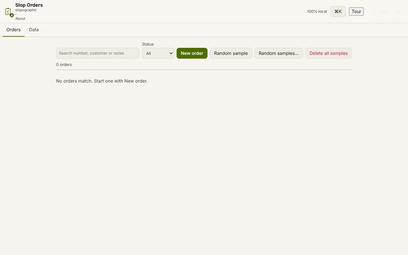Viewport: 408px width, 255px height.
Task: Open the faint Apps search button
Action: pos(381,11)
